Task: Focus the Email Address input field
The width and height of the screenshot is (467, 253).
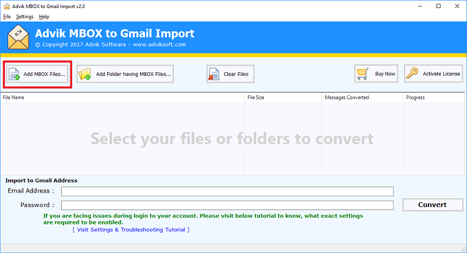Action: pos(227,191)
